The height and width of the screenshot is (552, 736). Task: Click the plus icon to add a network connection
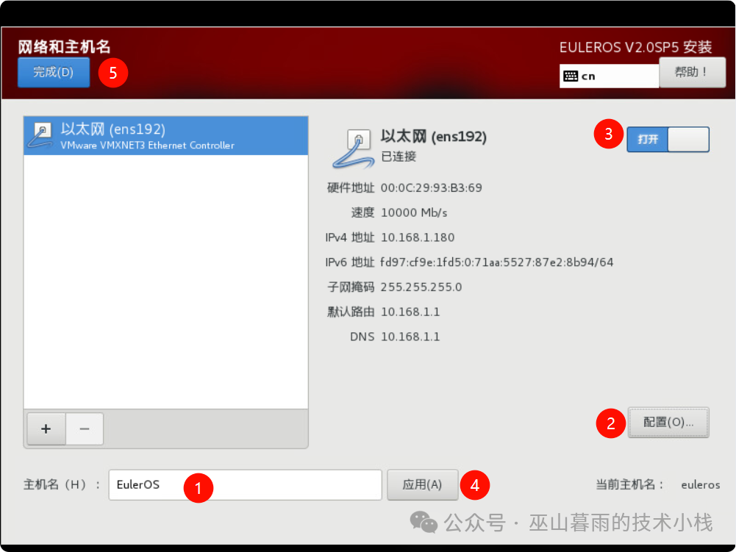click(x=46, y=429)
